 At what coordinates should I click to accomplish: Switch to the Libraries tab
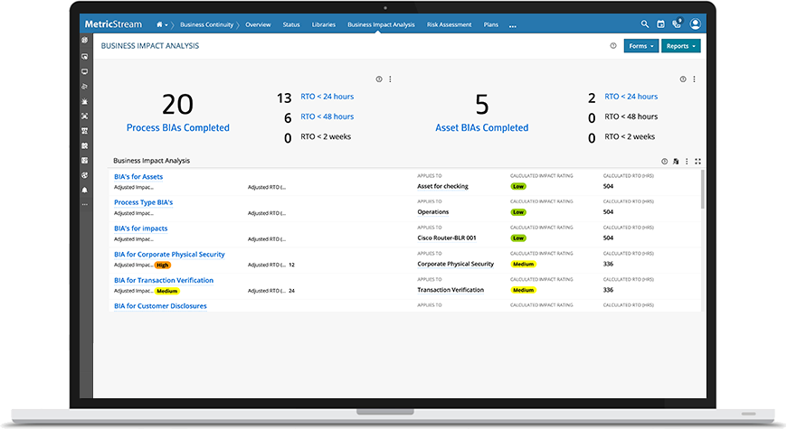(x=324, y=24)
